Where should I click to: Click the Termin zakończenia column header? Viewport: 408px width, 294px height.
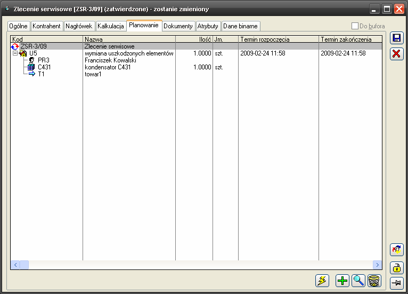pos(350,39)
